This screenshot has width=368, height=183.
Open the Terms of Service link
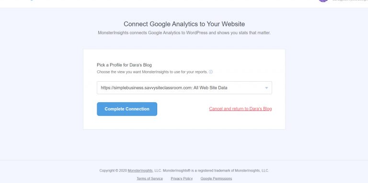149,179
